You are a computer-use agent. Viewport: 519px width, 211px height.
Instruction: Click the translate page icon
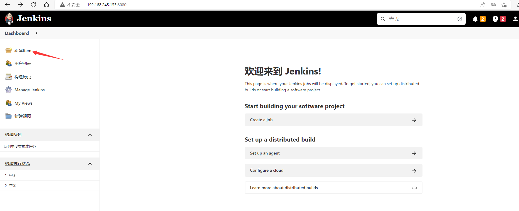point(493,5)
